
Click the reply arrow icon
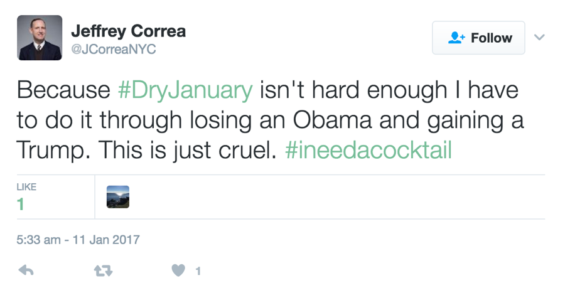tap(26, 270)
